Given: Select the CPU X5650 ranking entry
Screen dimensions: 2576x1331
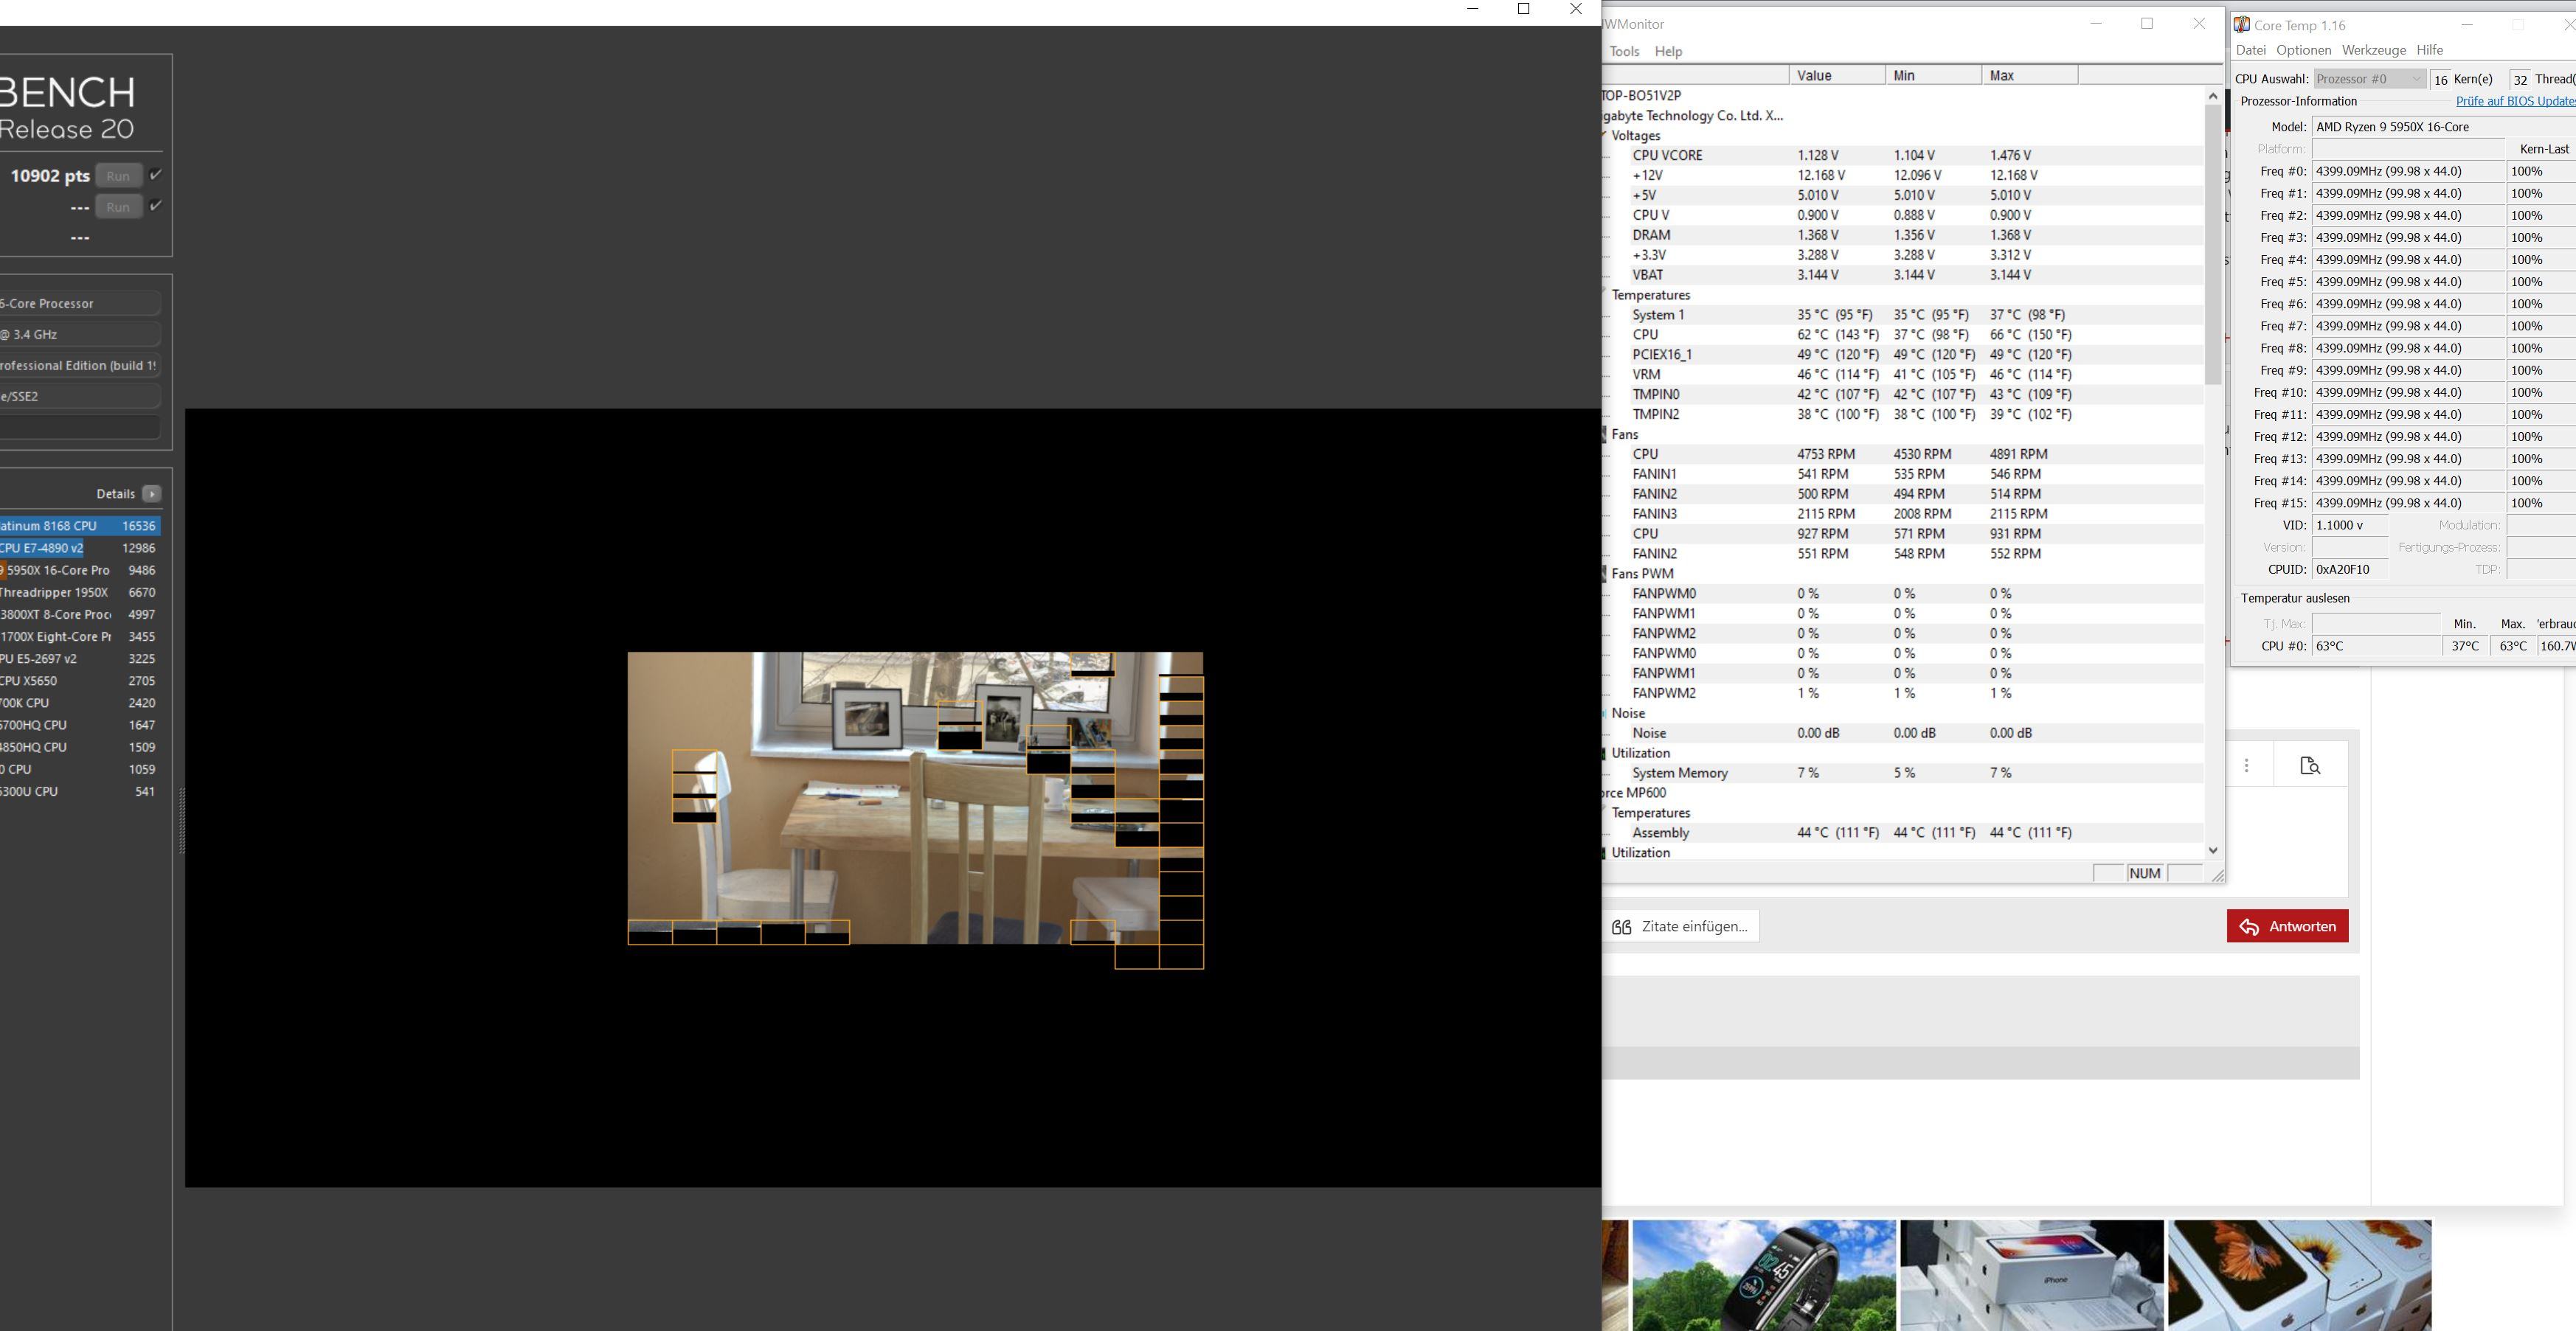Looking at the screenshot, I should coord(80,681).
